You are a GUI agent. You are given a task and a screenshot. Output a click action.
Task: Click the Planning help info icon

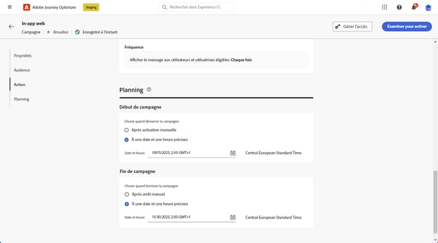(149, 90)
